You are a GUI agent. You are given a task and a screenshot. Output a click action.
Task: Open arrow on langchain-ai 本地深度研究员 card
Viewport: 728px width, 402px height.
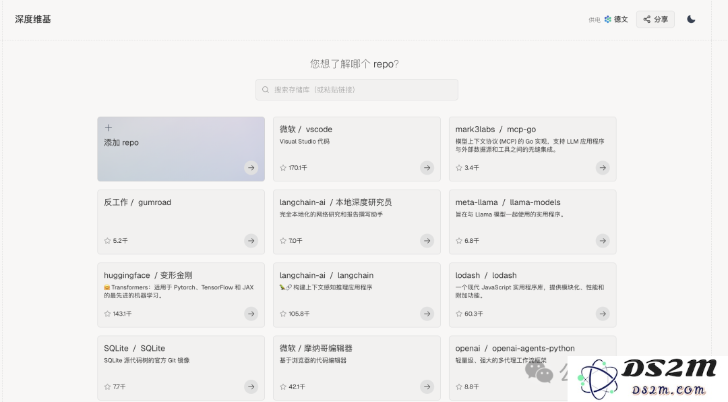[427, 241]
